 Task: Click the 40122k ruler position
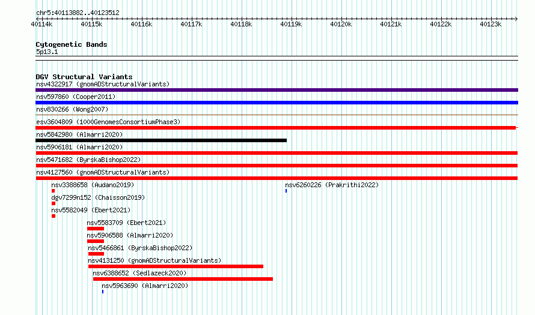pos(441,24)
